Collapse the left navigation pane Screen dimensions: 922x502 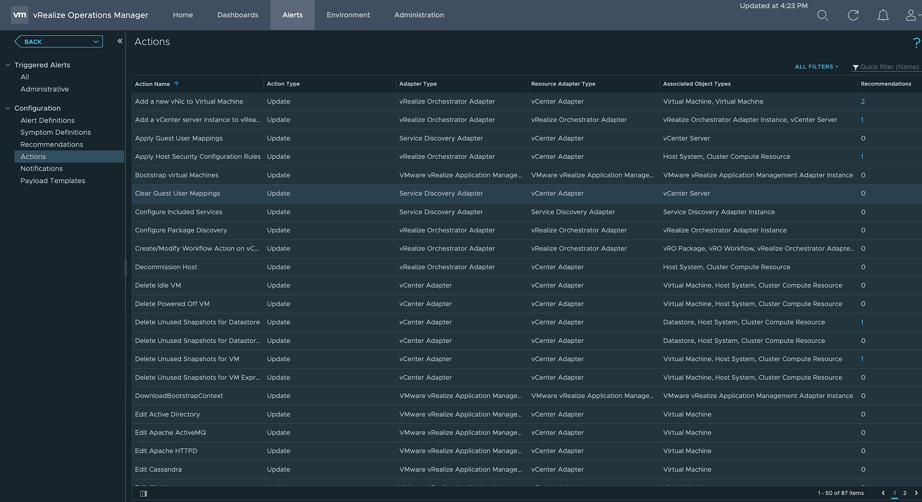pyautogui.click(x=120, y=41)
